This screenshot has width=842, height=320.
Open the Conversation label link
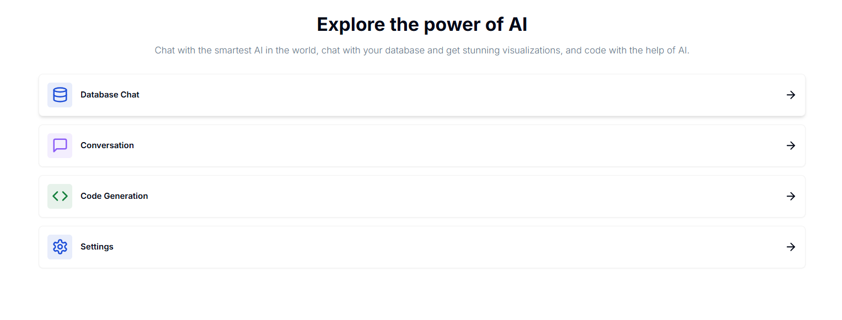107,145
